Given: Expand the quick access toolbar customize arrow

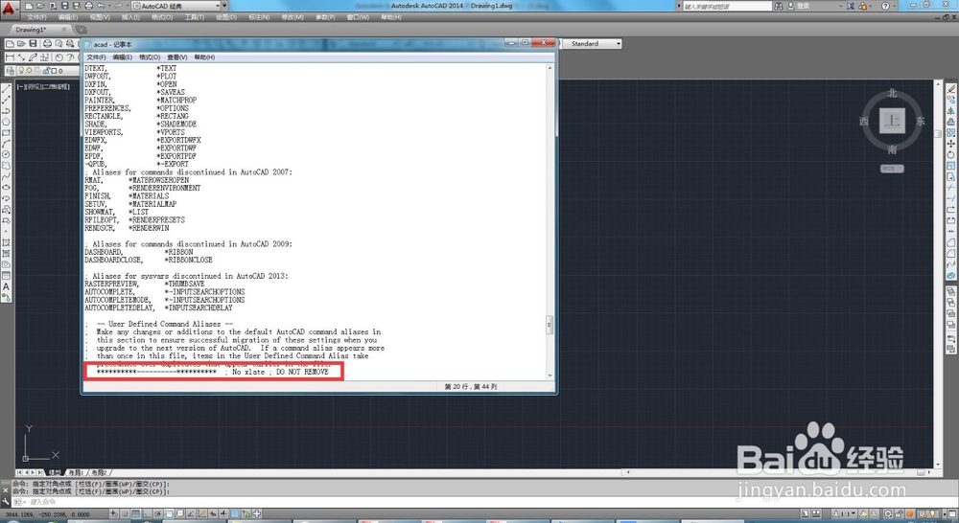Looking at the screenshot, I should [x=225, y=6].
